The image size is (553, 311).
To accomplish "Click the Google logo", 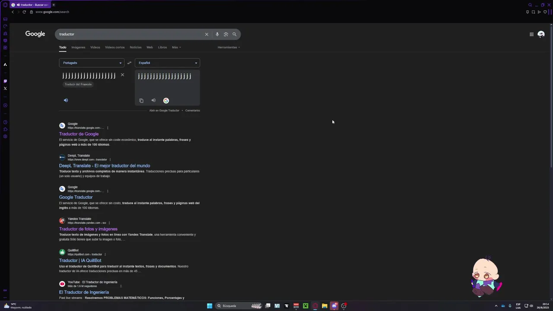I will tap(35, 34).
